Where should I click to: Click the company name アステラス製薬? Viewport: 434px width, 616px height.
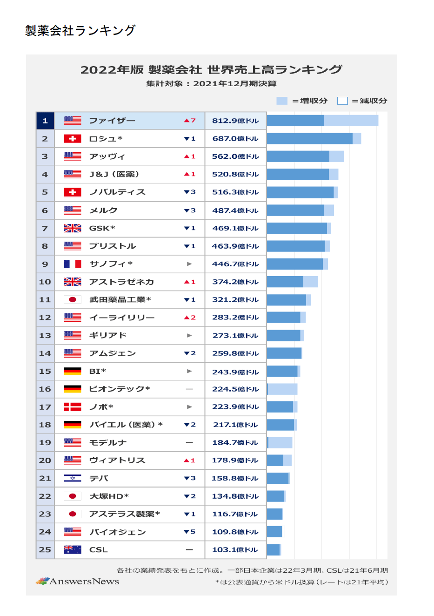(125, 514)
